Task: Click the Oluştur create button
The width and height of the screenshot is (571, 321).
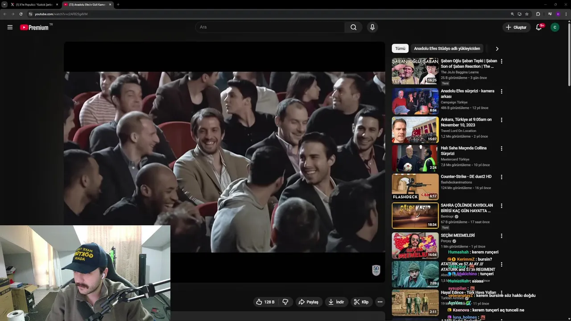Action: tap(516, 27)
